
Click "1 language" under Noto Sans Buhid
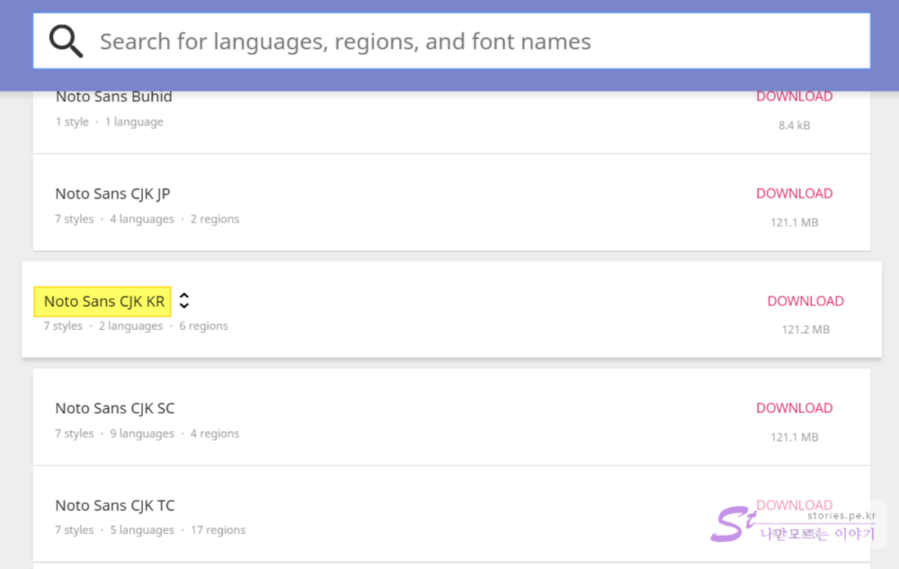pos(133,122)
